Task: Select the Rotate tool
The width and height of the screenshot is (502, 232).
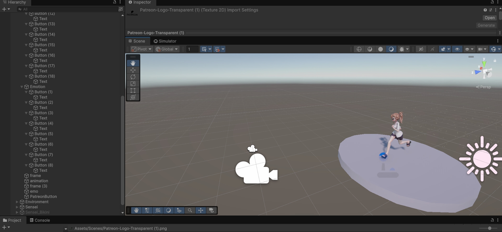Action: tap(133, 77)
